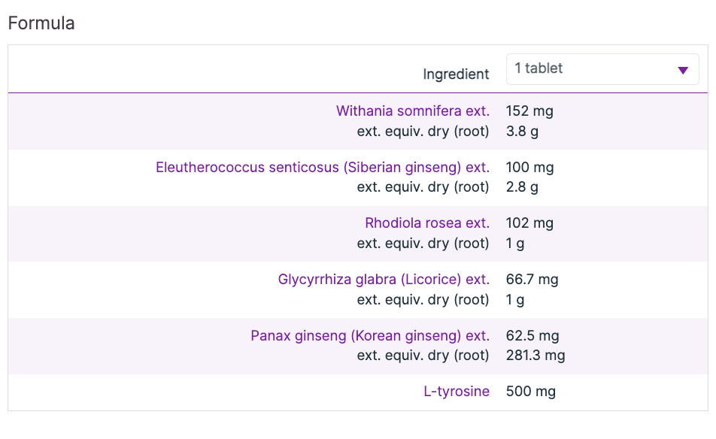Click the Formula section heading
The image size is (716, 439).
click(x=41, y=23)
